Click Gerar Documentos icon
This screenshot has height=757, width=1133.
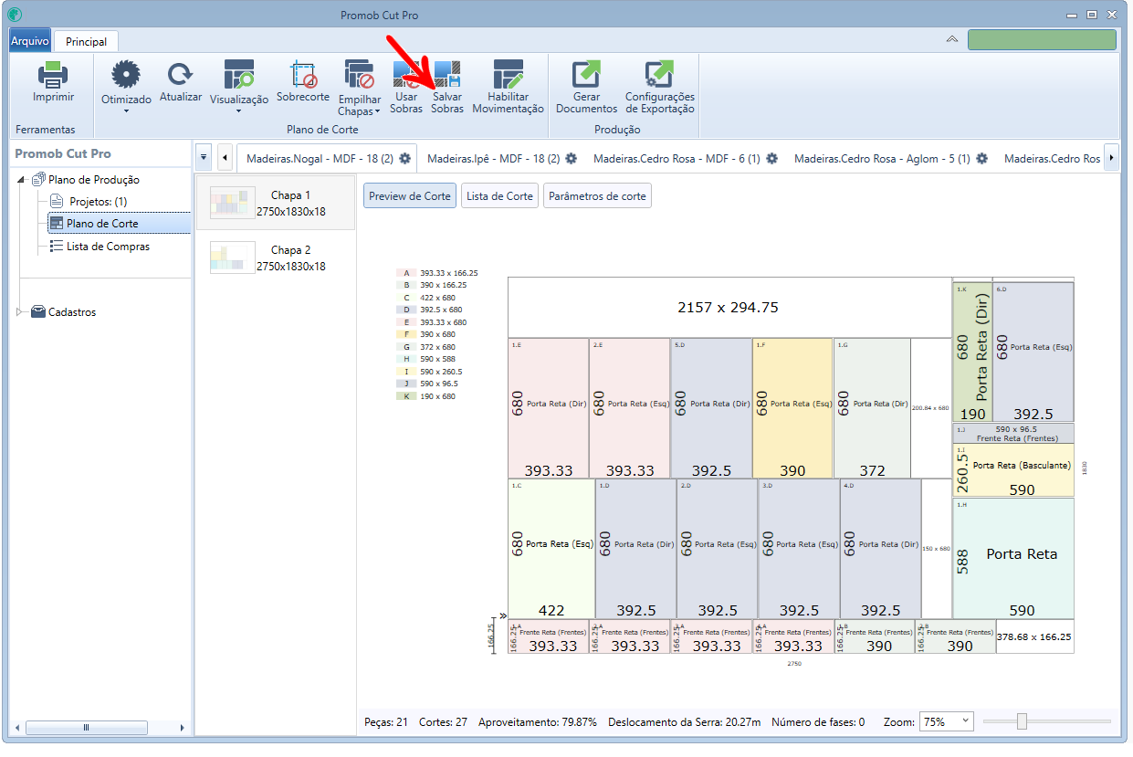pos(586,75)
